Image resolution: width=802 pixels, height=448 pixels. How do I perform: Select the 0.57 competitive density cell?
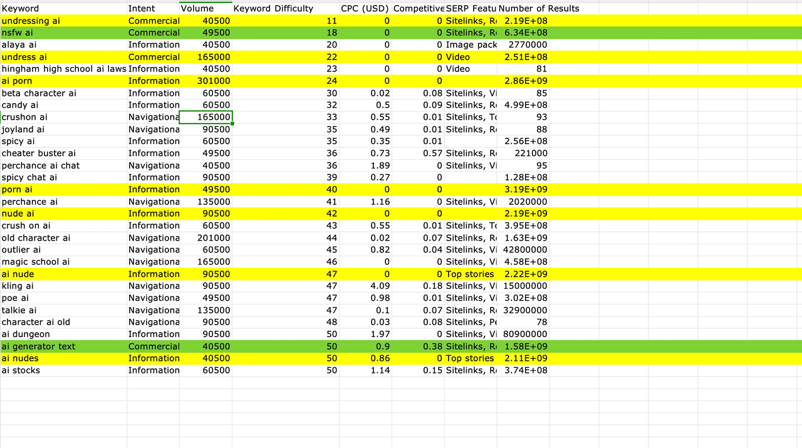(418, 154)
